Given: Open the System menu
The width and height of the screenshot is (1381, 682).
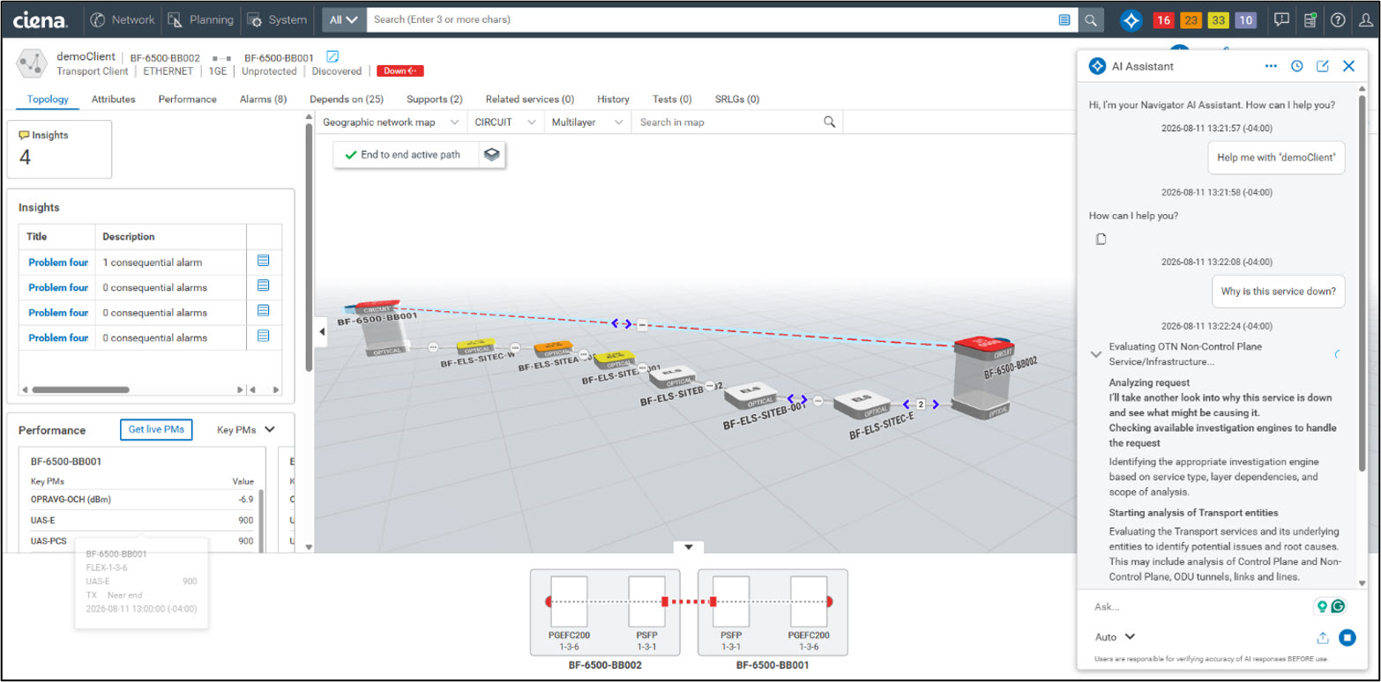Looking at the screenshot, I should (277, 19).
